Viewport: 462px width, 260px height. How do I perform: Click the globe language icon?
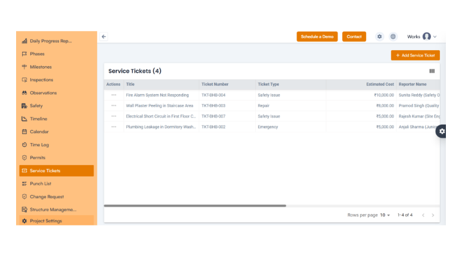(393, 36)
